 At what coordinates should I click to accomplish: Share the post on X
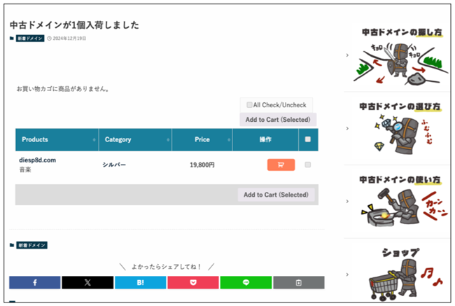[87, 282]
